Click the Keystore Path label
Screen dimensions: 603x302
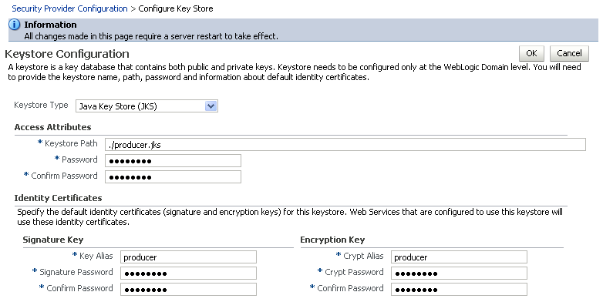coord(71,143)
